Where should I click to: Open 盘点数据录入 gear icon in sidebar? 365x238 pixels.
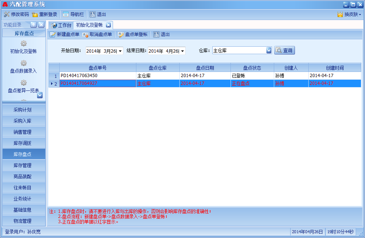tap(24, 63)
